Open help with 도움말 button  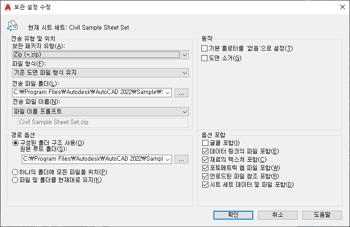click(x=322, y=215)
